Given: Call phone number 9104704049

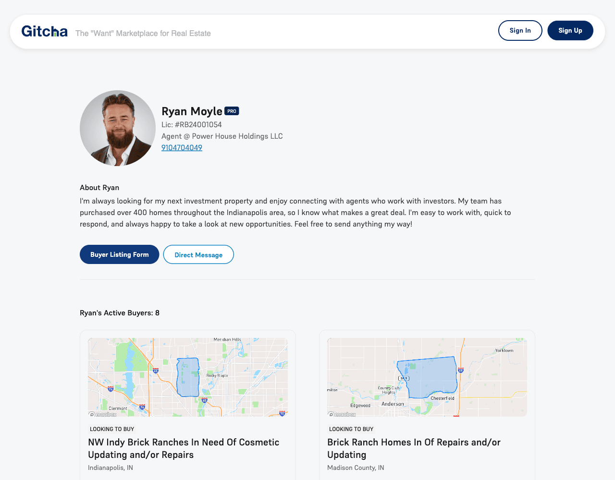Looking at the screenshot, I should pos(182,148).
